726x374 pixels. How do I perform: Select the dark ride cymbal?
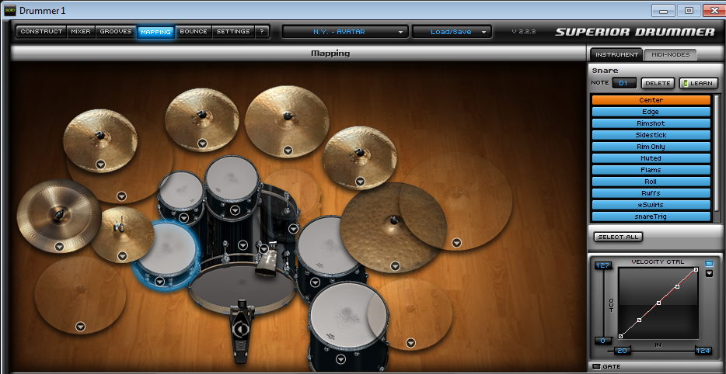point(393,227)
